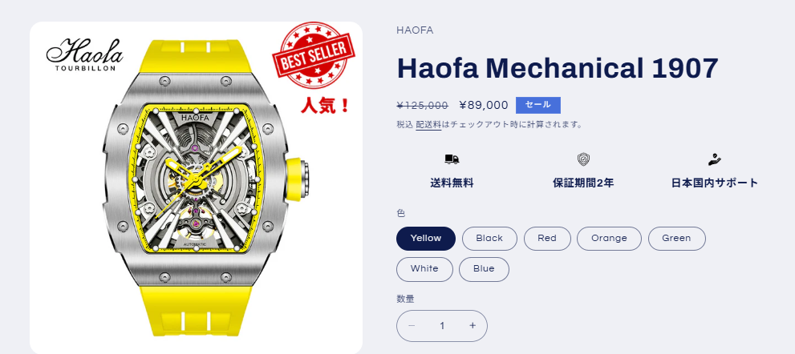Click the Best Seller red stamp
Image resolution: width=795 pixels, height=354 pixels.
(x=314, y=54)
